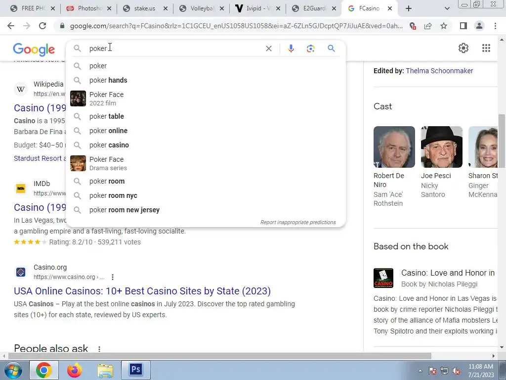Choose the Poker Face Drama series suggestion
The height and width of the screenshot is (380, 506).
(x=206, y=163)
